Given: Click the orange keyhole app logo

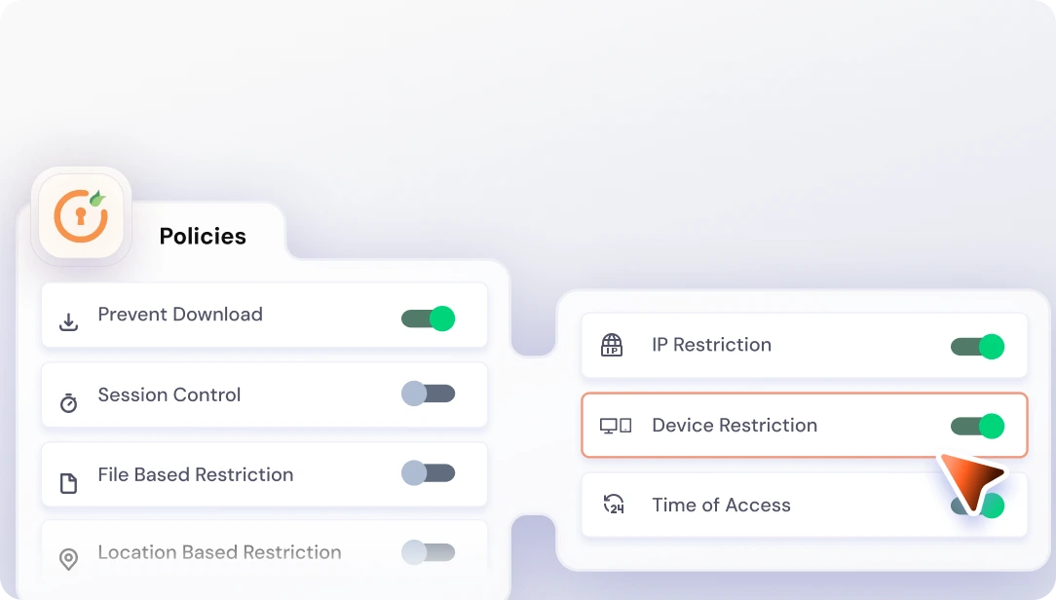Looking at the screenshot, I should (81, 216).
